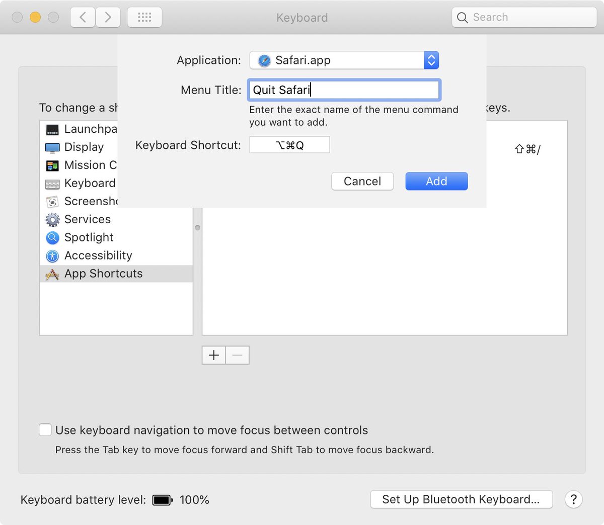The width and height of the screenshot is (604, 525).
Task: Click the Launchpad icon in the shortcuts list
Action: coord(52,130)
